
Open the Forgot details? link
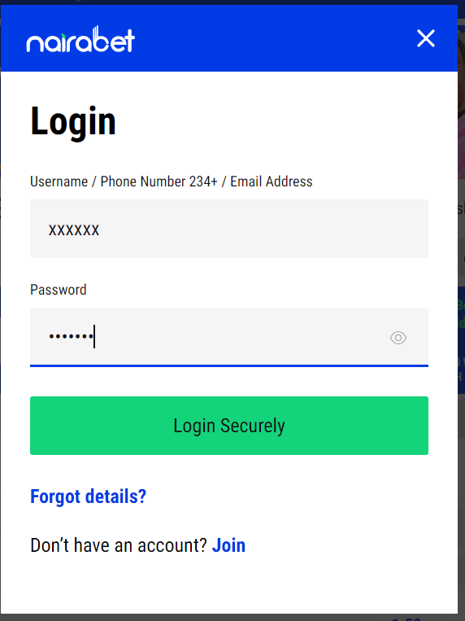pyautogui.click(x=89, y=496)
